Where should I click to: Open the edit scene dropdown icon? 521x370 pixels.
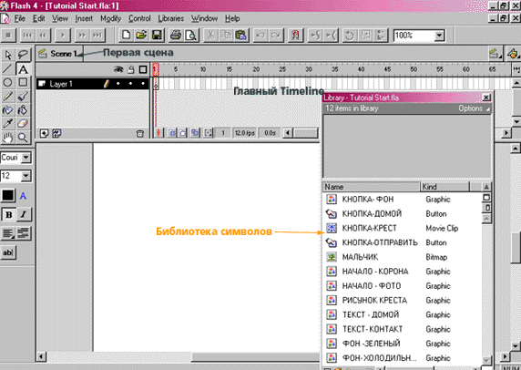tap(495, 54)
